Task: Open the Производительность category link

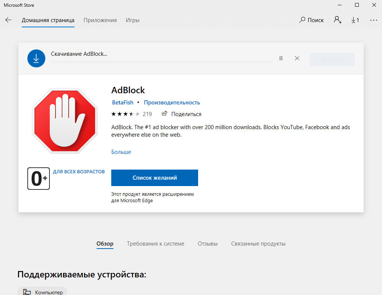Action: click(x=172, y=103)
